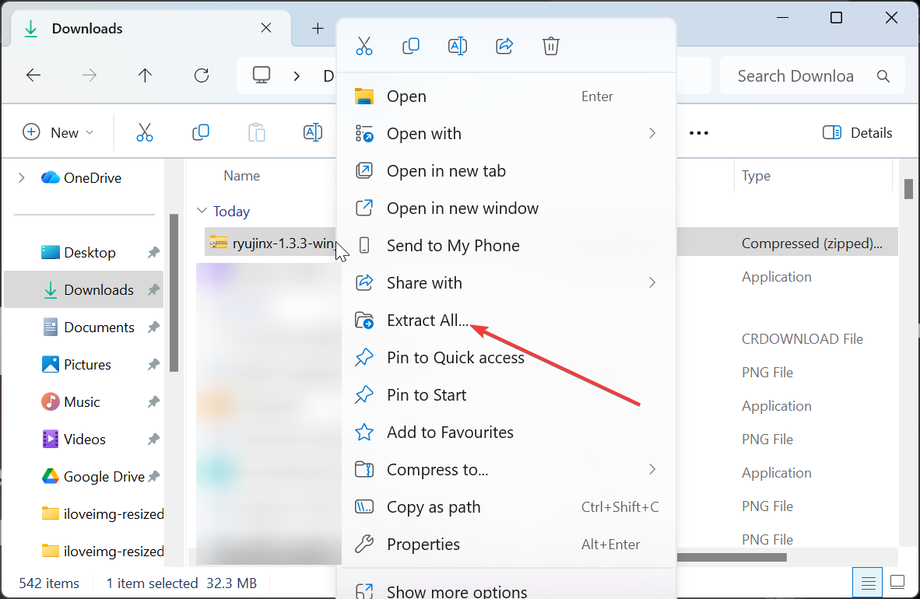The width and height of the screenshot is (920, 599).
Task: Click the Rename icon in Explorer toolbar
Action: (313, 132)
